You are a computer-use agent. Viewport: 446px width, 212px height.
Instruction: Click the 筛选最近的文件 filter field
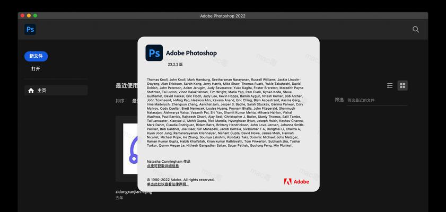[x=377, y=100]
